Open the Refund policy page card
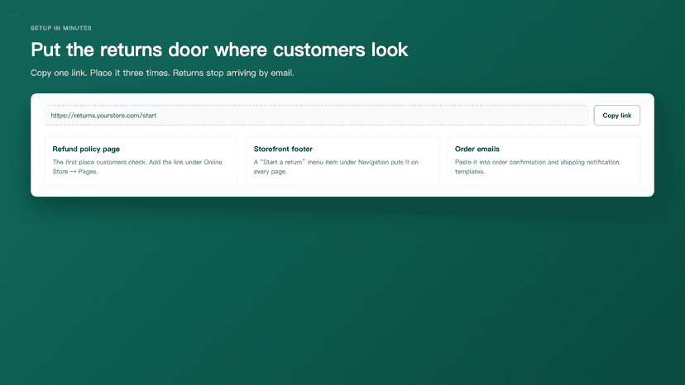685x385 pixels. click(x=141, y=160)
